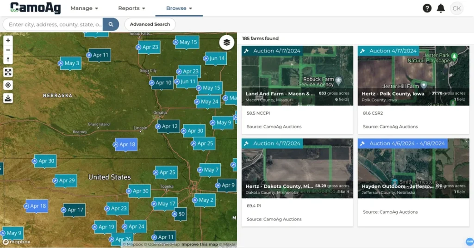Screen dimensions: 474x248
Task: Select the Jun 14 auction marker
Action: 216,58
